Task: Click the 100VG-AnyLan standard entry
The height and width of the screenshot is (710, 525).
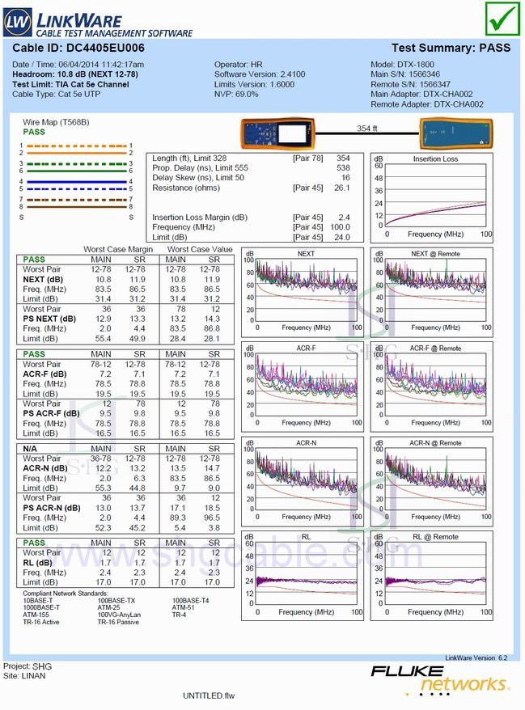Action: [x=119, y=615]
